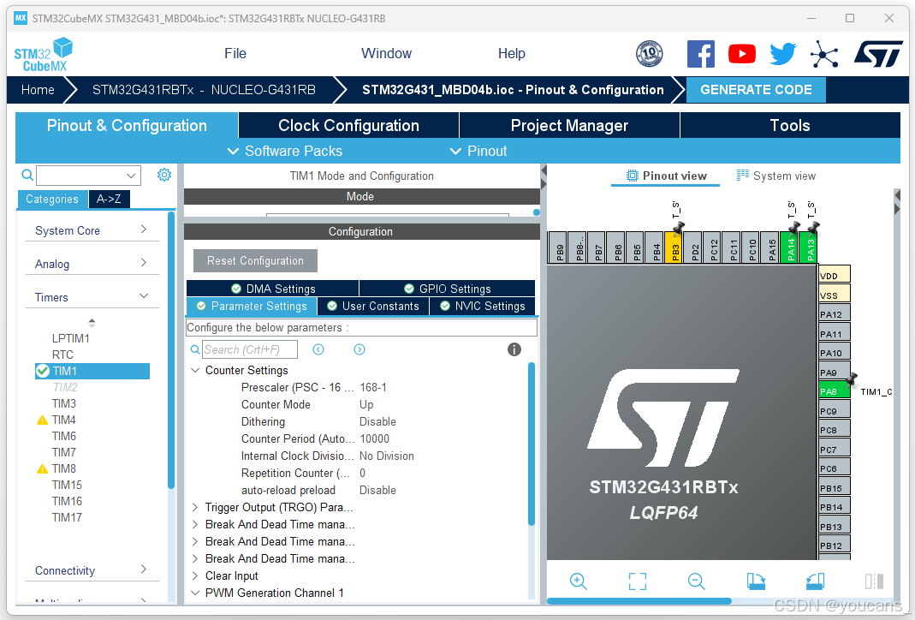Open the category settings gear icon
This screenshot has width=915, height=620.
164,175
